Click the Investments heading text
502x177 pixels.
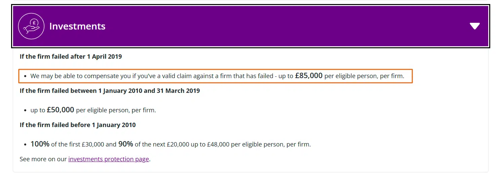(x=77, y=26)
